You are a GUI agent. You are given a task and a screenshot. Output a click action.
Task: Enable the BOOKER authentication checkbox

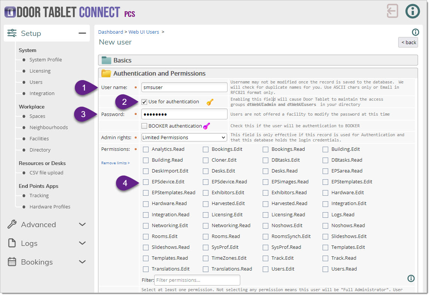click(144, 126)
